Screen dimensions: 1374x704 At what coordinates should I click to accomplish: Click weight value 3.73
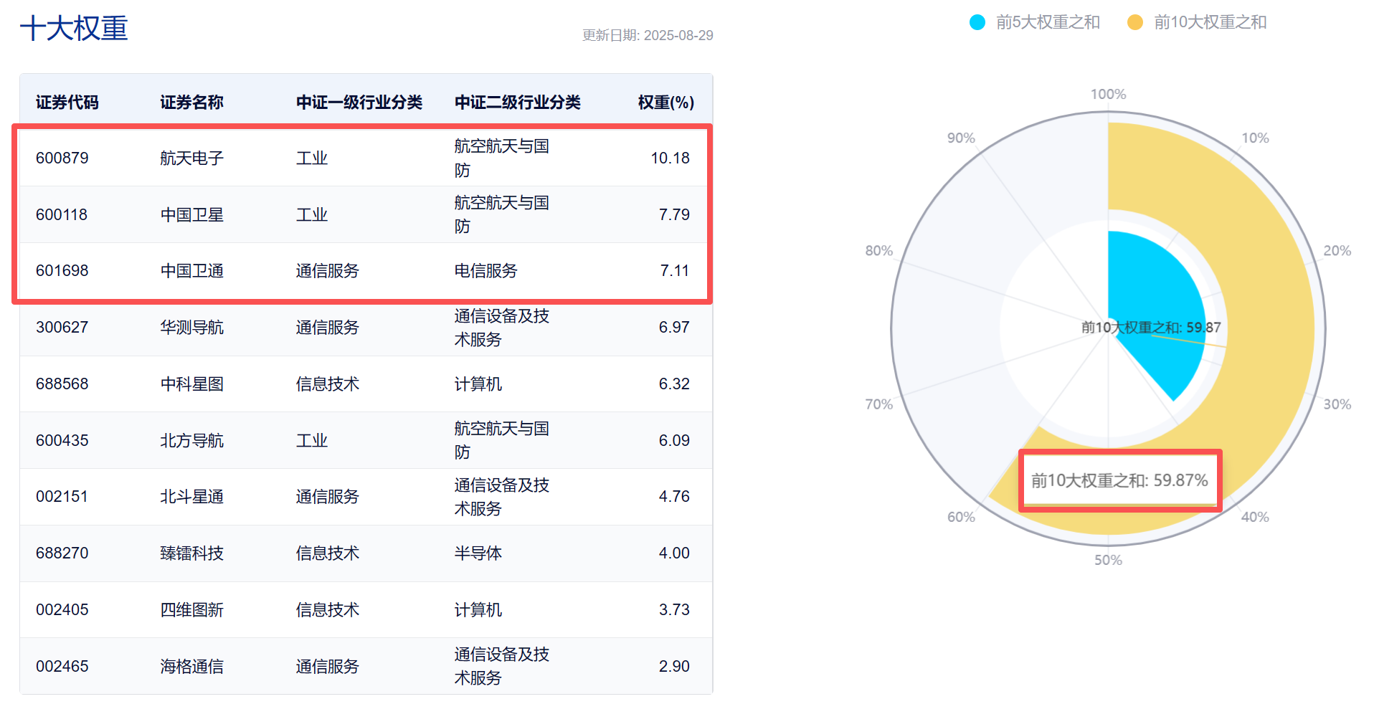(674, 609)
